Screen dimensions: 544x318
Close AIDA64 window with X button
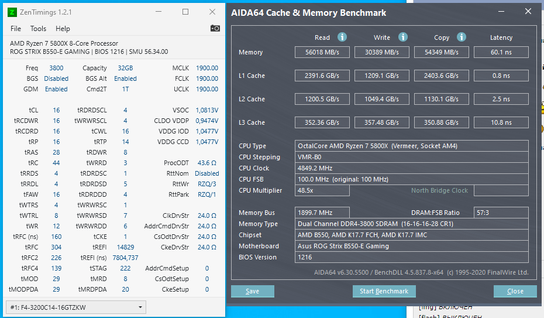pos(528,12)
